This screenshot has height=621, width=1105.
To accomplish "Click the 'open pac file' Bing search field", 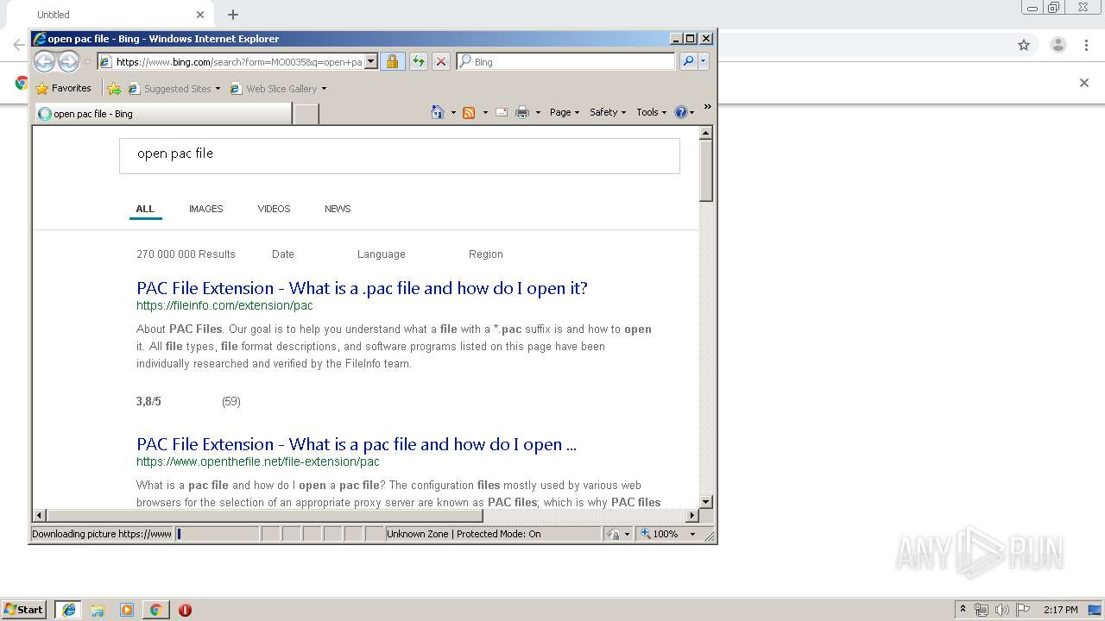I will pyautogui.click(x=400, y=156).
